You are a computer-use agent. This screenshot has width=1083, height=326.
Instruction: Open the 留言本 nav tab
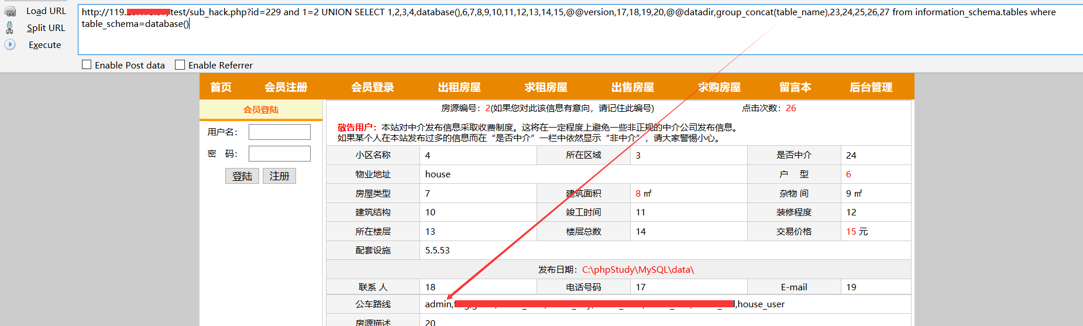795,87
